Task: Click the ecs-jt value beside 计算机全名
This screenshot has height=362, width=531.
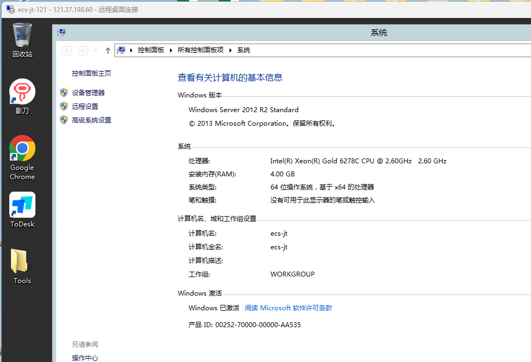Action: pyautogui.click(x=279, y=247)
